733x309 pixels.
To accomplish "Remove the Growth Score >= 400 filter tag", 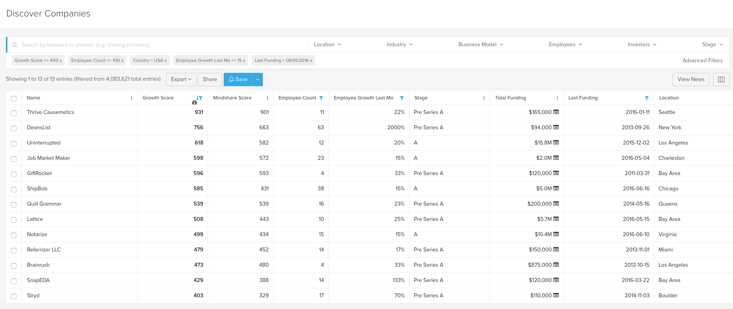I will [60, 61].
